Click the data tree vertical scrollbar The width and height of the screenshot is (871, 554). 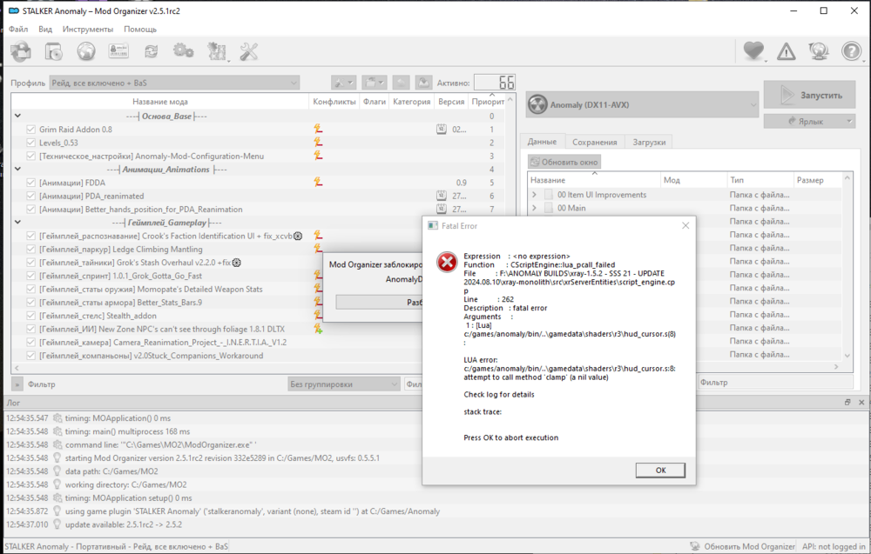[847, 266]
